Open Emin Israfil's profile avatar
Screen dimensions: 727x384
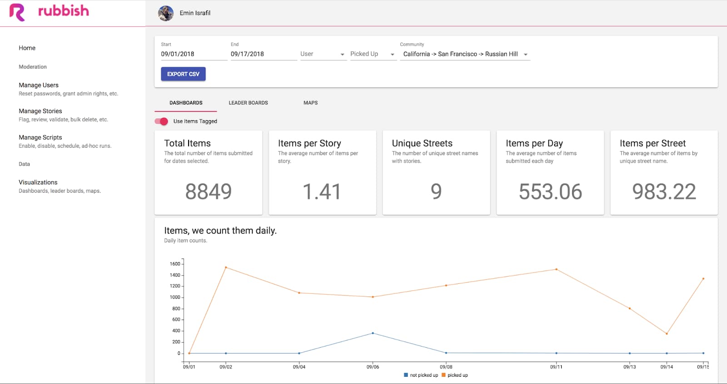pyautogui.click(x=166, y=13)
